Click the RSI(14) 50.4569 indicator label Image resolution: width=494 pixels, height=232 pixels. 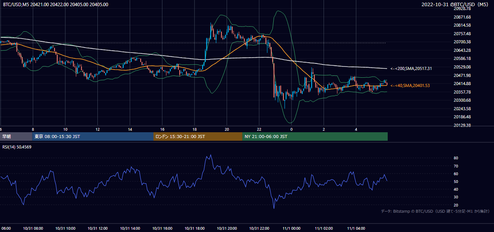click(x=17, y=147)
